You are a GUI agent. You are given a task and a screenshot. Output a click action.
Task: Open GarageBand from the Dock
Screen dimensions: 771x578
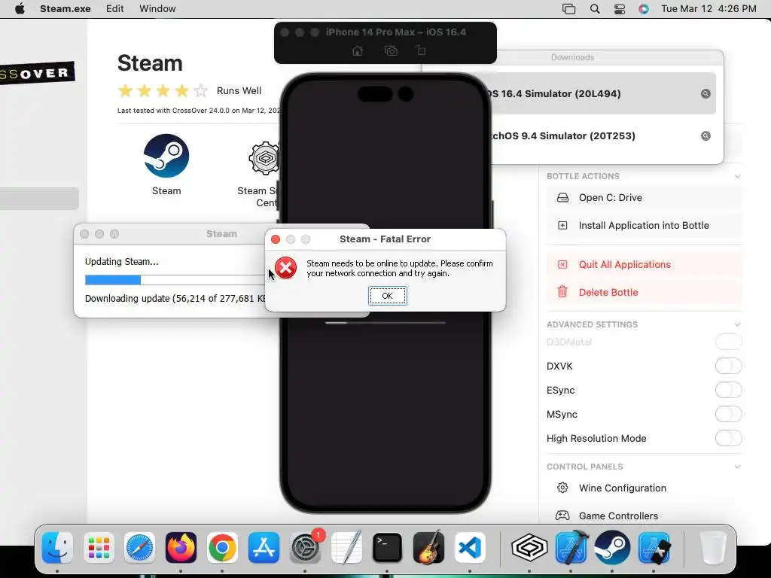(428, 547)
